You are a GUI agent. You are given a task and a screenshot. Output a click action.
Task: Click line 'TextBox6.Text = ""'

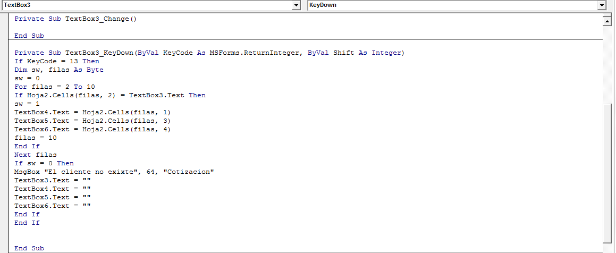coord(53,206)
